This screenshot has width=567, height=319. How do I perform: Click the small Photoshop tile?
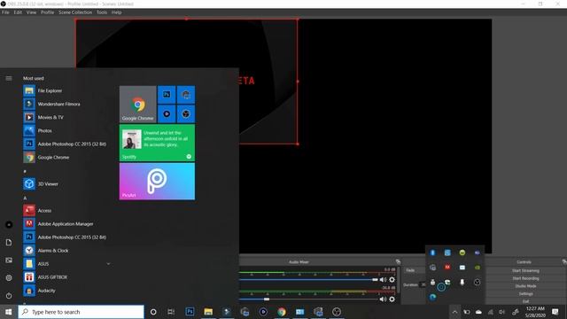167,95
